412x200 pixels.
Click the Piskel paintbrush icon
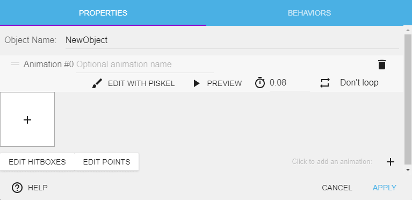[97, 83]
